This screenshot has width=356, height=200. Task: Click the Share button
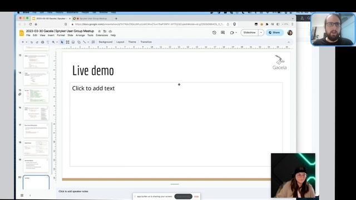coord(274,33)
